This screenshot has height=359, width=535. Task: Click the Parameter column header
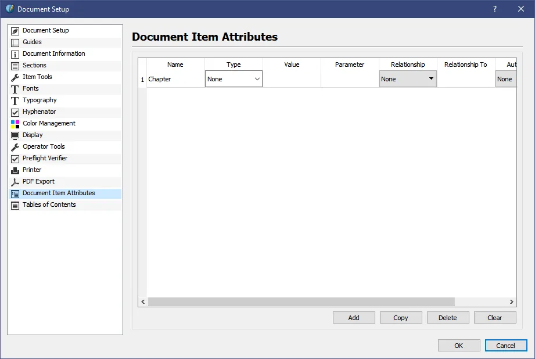(x=350, y=64)
